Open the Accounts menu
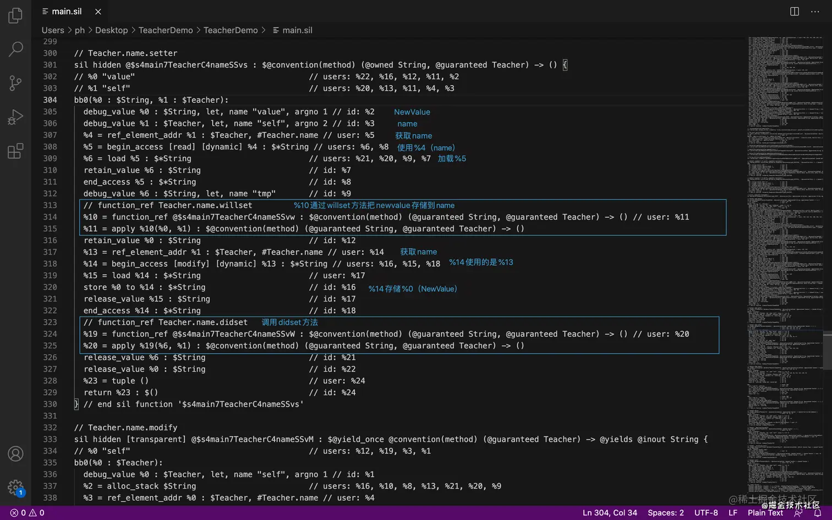 pos(15,453)
